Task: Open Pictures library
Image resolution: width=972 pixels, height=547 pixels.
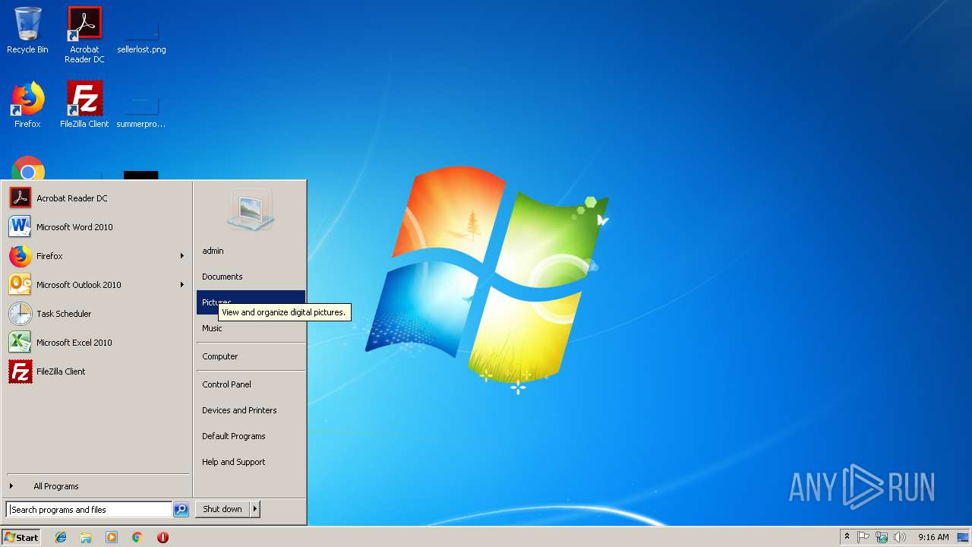Action: coord(251,302)
